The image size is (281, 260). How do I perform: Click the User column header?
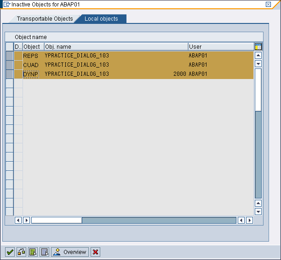pos(220,46)
